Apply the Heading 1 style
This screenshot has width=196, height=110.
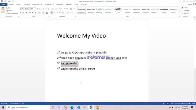point(100,11)
